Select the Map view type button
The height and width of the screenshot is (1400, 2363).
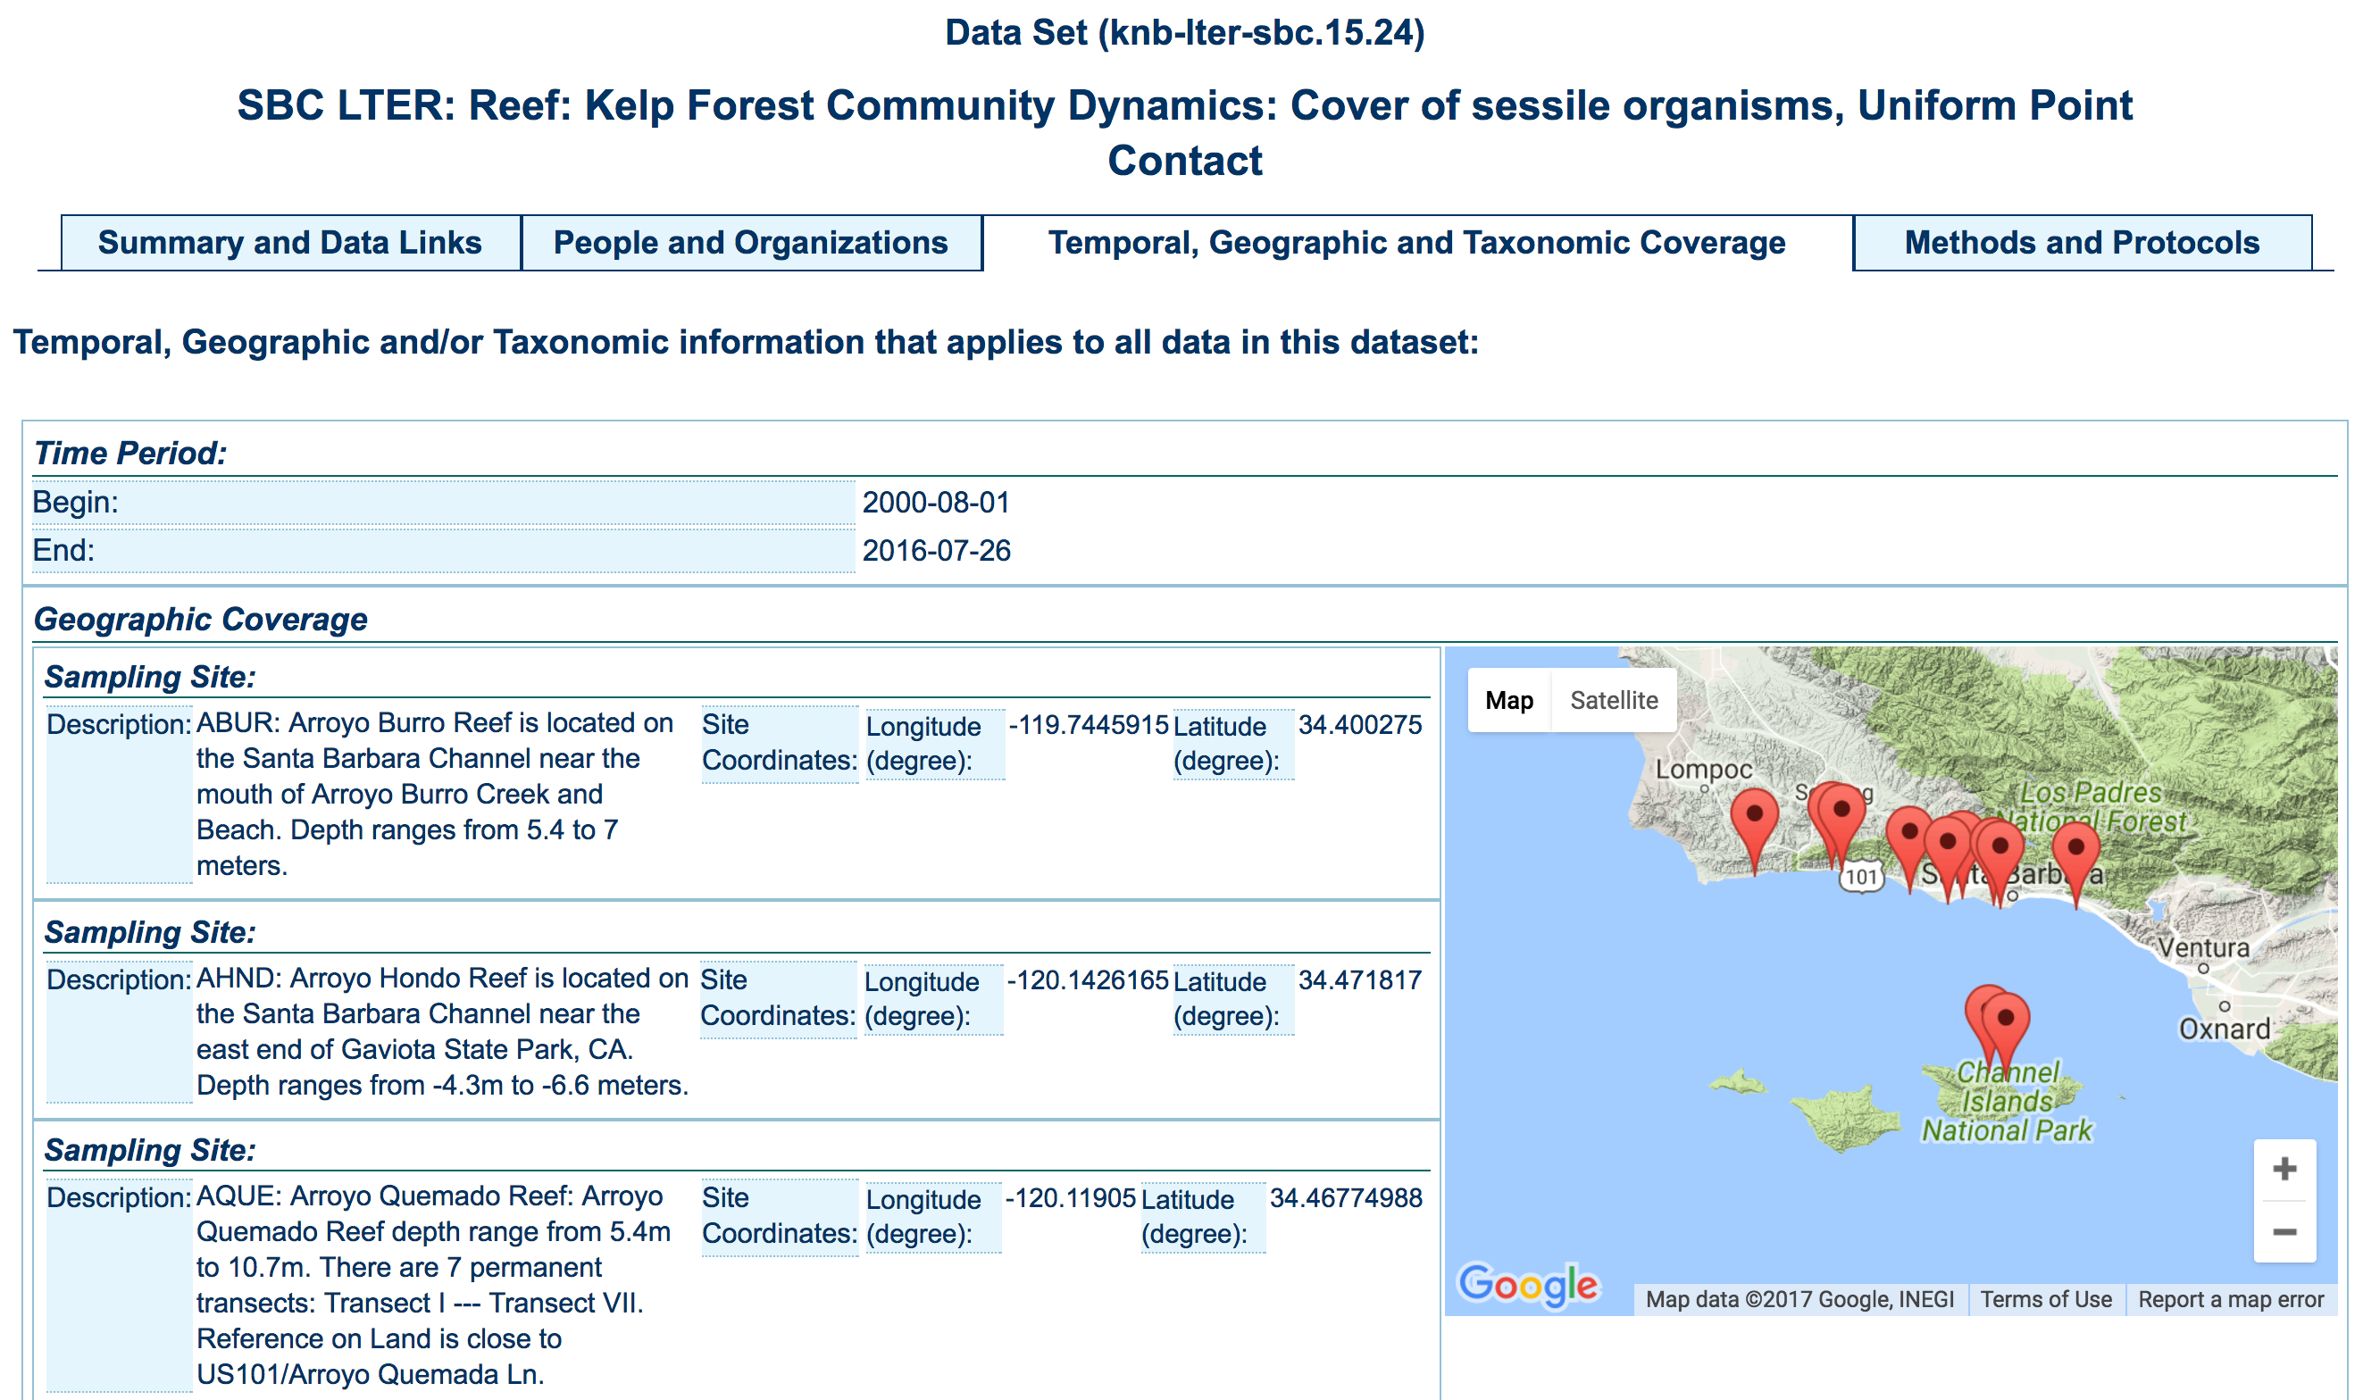pyautogui.click(x=1508, y=700)
